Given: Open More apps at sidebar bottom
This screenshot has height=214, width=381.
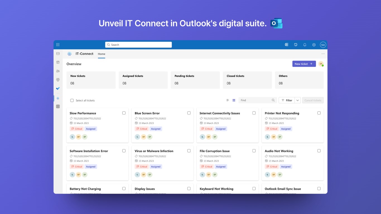Looking at the screenshot, I should pos(58,106).
